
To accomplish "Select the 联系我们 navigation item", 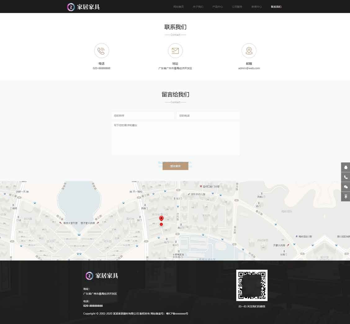I will (276, 7).
